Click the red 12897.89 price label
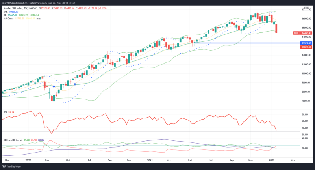The image size is (315, 170). (x=306, y=47)
